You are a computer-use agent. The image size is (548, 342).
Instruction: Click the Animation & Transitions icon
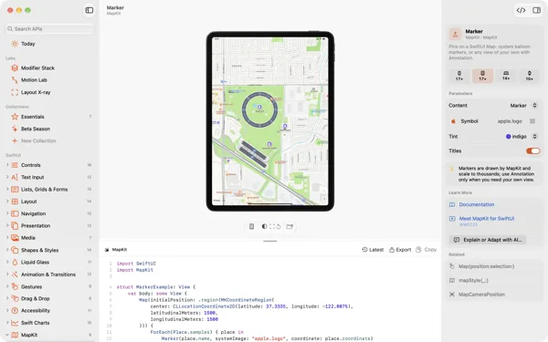(15, 275)
